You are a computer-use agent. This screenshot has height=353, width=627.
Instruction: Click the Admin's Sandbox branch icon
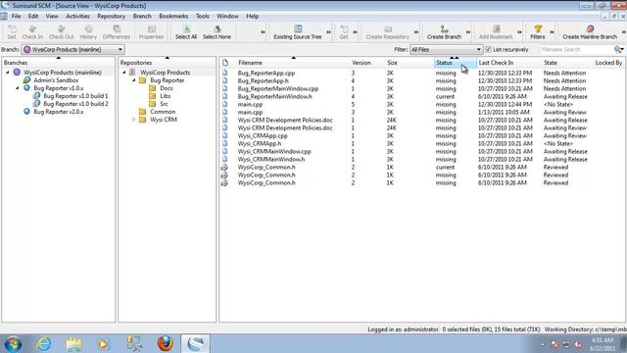click(26, 80)
